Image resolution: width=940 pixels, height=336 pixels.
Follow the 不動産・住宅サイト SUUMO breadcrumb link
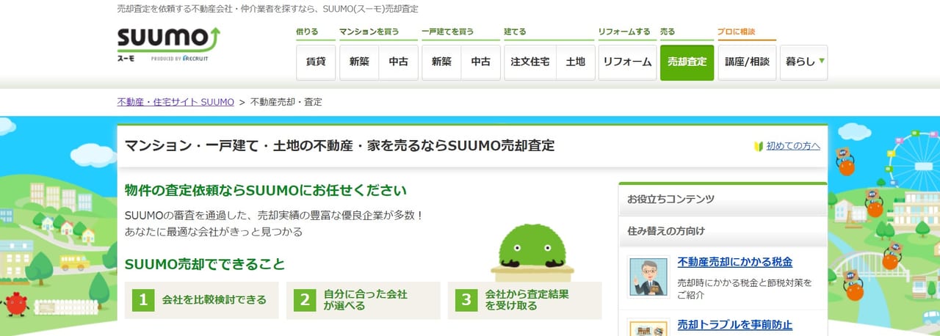[176, 102]
